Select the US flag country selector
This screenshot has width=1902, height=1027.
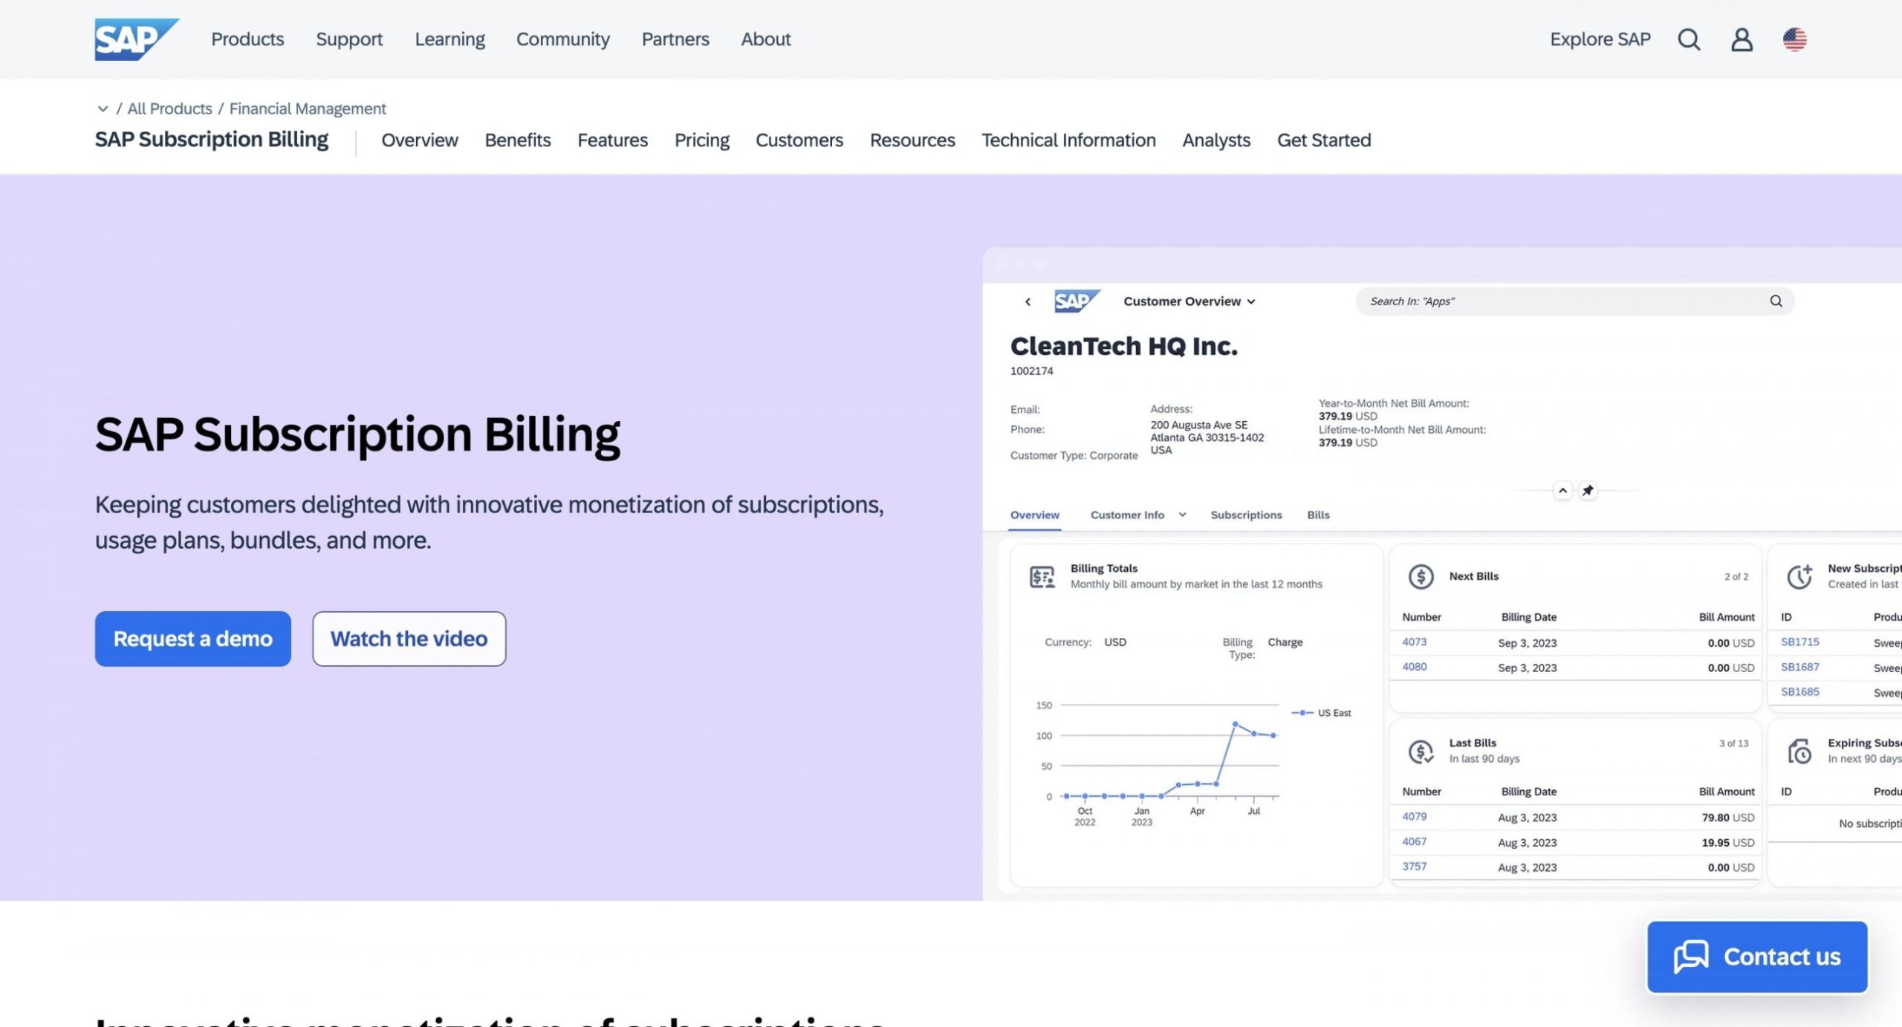pyautogui.click(x=1794, y=39)
